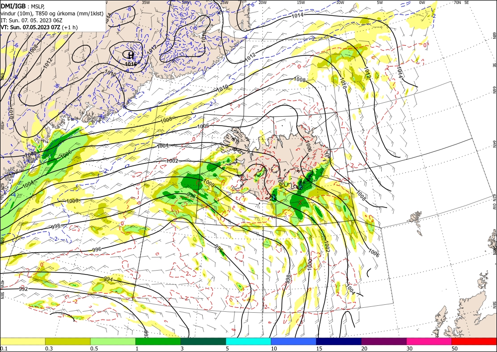Click the yellow 0.1–0.3 mm legend swatch
The image size is (497, 352).
click(22, 341)
